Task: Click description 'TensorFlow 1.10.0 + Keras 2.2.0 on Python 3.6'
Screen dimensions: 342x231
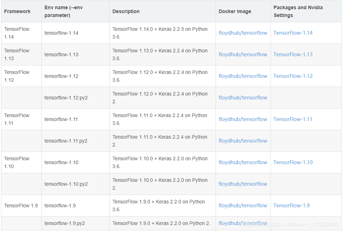Action: click(160, 162)
